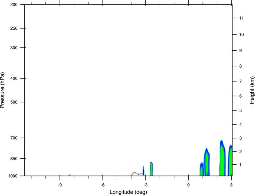The image size is (255, 195).
Task: Pick the 11 km height label
Action: point(241,18)
